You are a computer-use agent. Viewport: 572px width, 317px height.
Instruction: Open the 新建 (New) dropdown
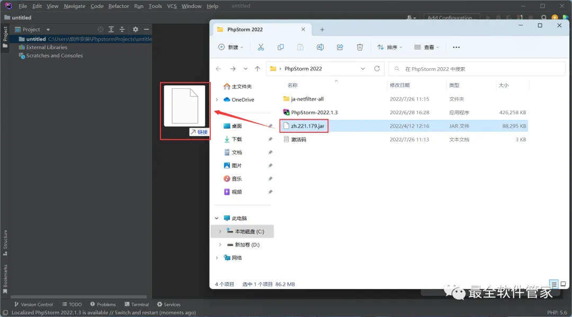(231, 47)
